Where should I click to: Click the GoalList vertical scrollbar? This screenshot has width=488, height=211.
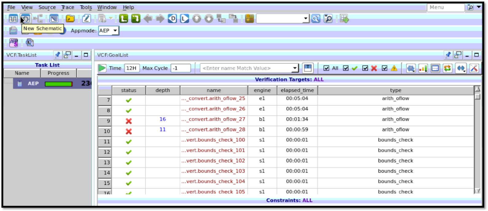(x=477, y=140)
